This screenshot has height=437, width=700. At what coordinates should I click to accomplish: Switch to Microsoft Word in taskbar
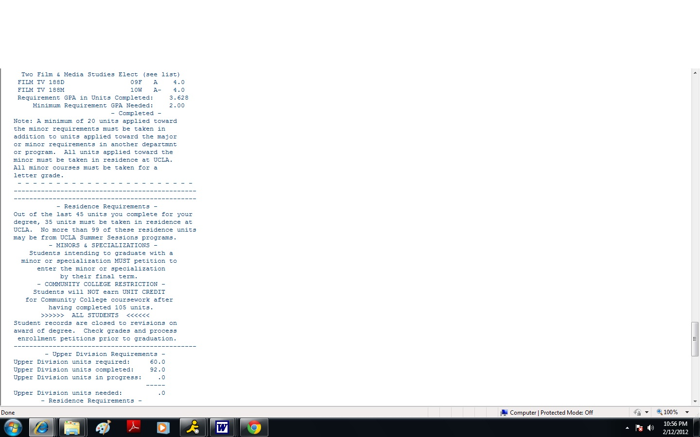223,427
